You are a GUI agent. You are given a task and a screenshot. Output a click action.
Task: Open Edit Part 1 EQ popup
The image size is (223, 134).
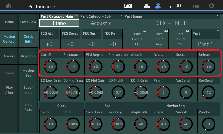point(137,39)
